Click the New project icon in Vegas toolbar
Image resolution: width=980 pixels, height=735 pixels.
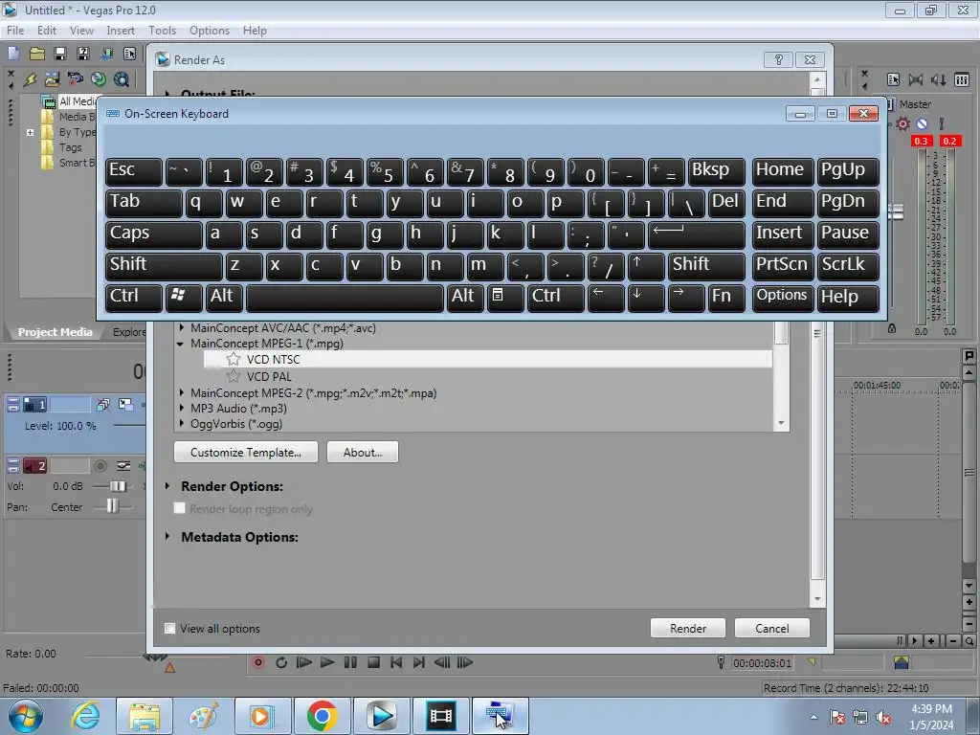pyautogui.click(x=13, y=54)
